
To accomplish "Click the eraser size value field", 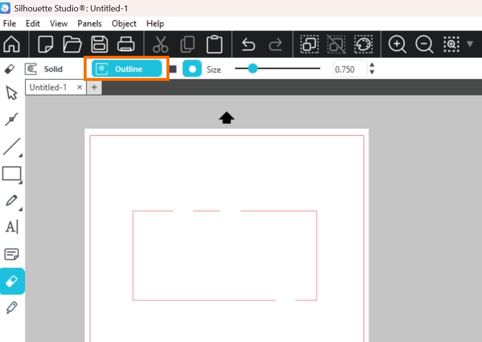I will coord(350,69).
